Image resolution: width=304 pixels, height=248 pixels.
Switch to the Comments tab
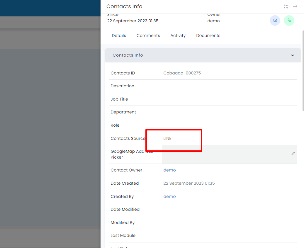148,35
